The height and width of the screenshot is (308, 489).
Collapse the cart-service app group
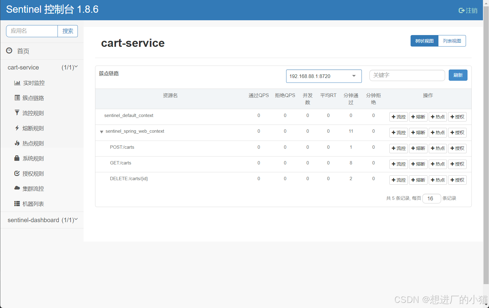pyautogui.click(x=42, y=67)
